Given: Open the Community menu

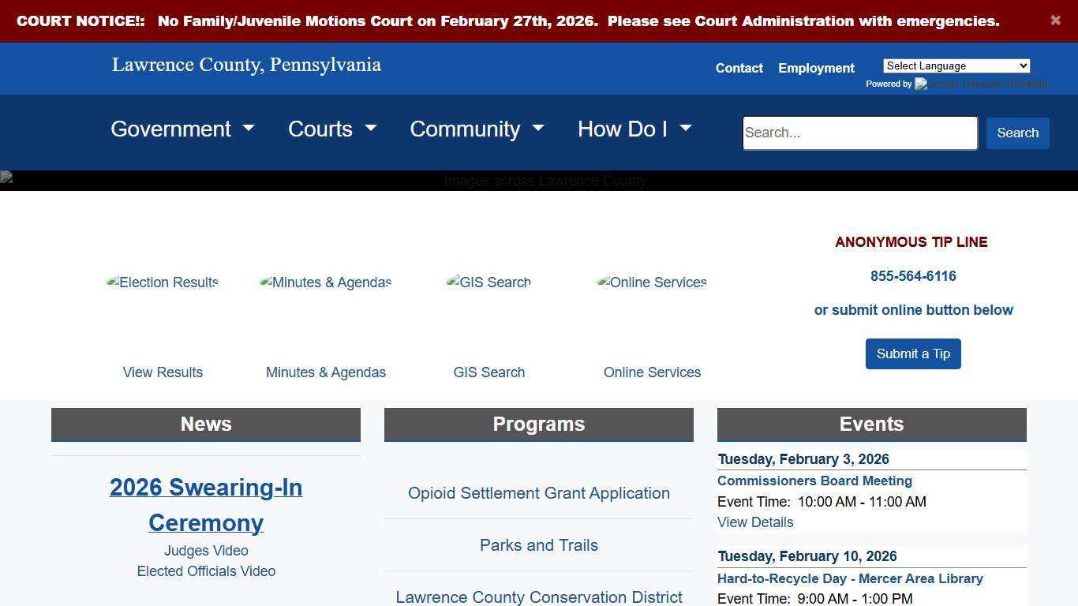Looking at the screenshot, I should (x=477, y=129).
